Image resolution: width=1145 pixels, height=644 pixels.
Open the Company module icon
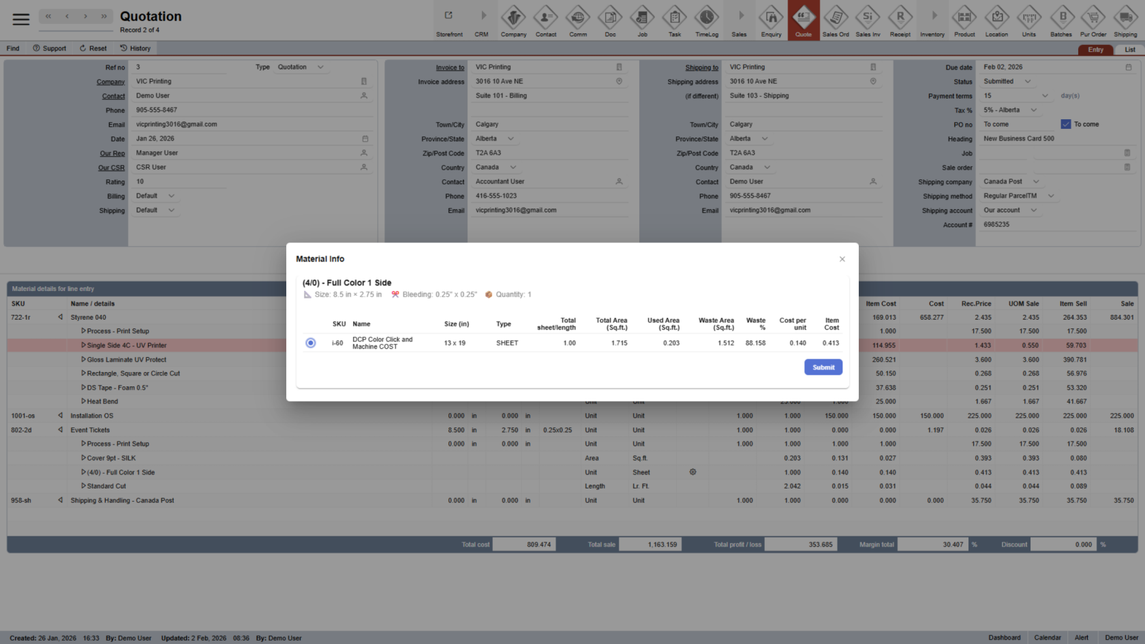tap(513, 18)
